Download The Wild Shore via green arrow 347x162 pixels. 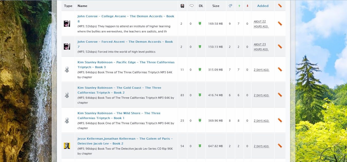point(200,120)
